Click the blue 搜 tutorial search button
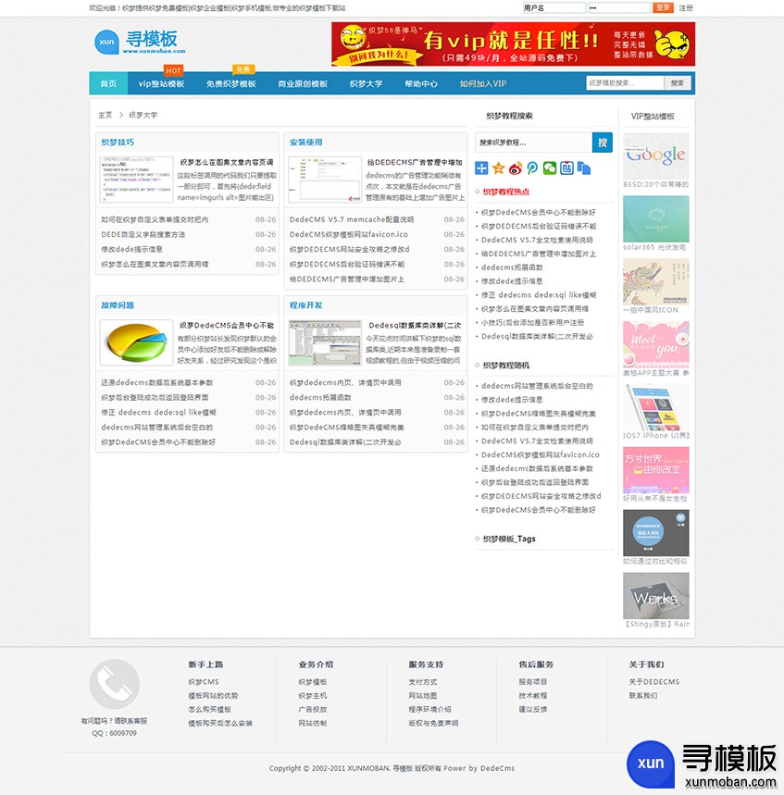Image resolution: width=784 pixels, height=795 pixels. (x=602, y=143)
